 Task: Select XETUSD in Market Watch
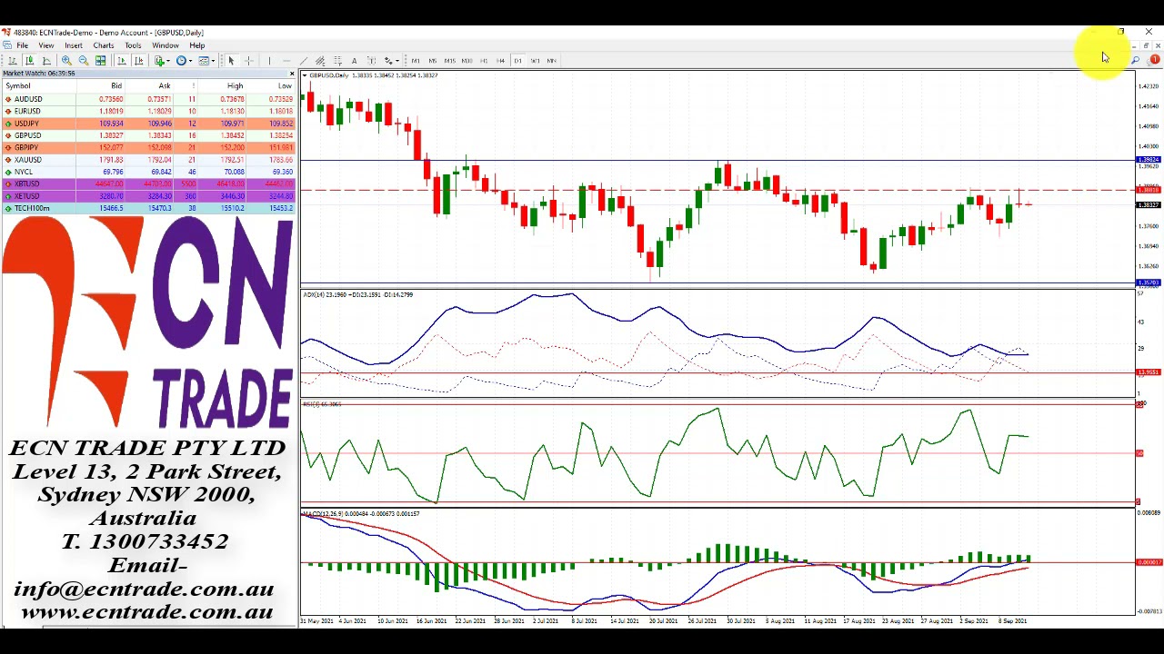point(148,196)
